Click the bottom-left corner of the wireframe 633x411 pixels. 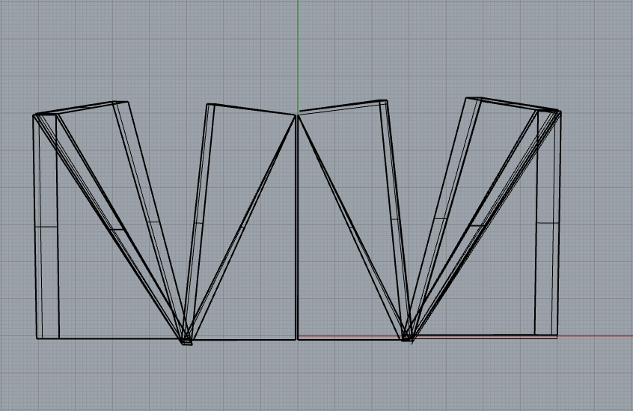[x=38, y=338]
